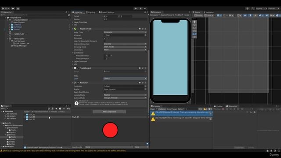Pick Rigidbody 2D Material with the object picker
The height and width of the screenshot is (158, 281).
click(145, 35)
